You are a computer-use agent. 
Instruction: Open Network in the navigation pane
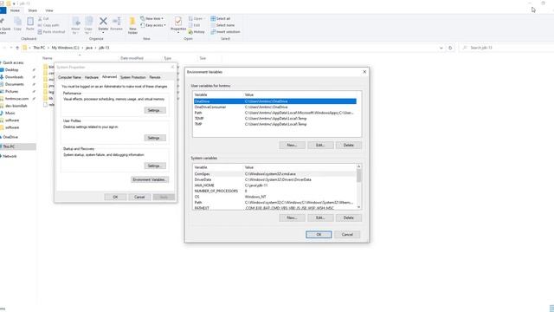tap(10, 156)
